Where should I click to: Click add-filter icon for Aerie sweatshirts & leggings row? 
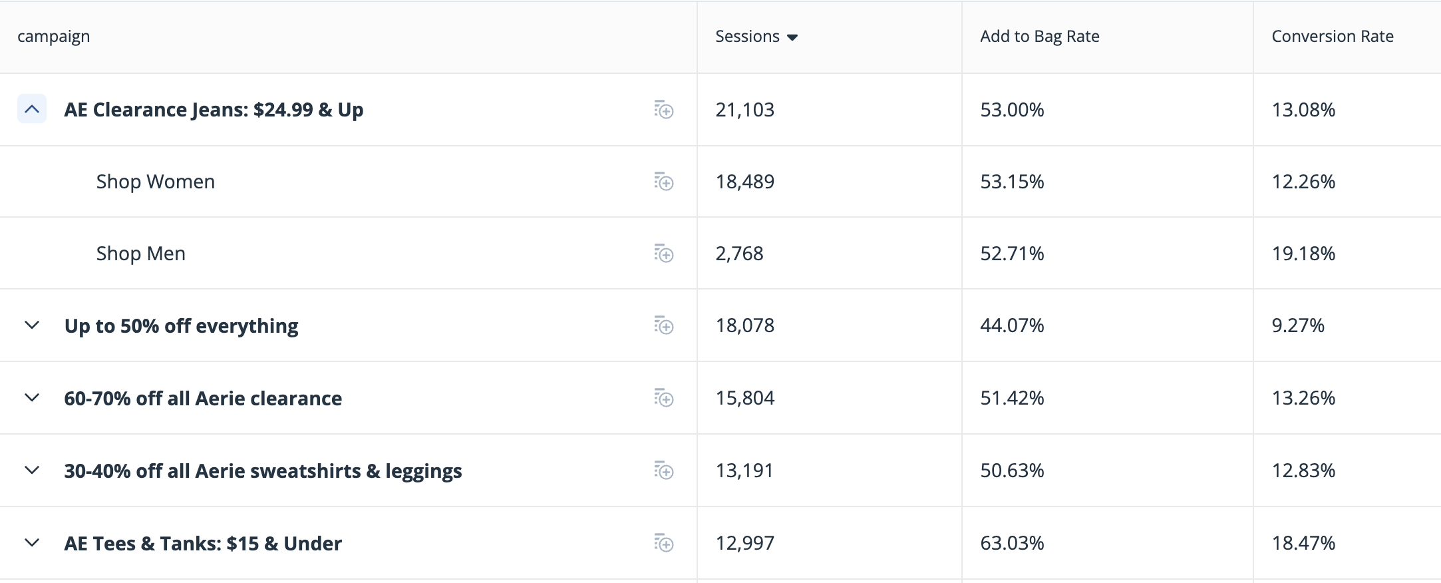pos(663,471)
